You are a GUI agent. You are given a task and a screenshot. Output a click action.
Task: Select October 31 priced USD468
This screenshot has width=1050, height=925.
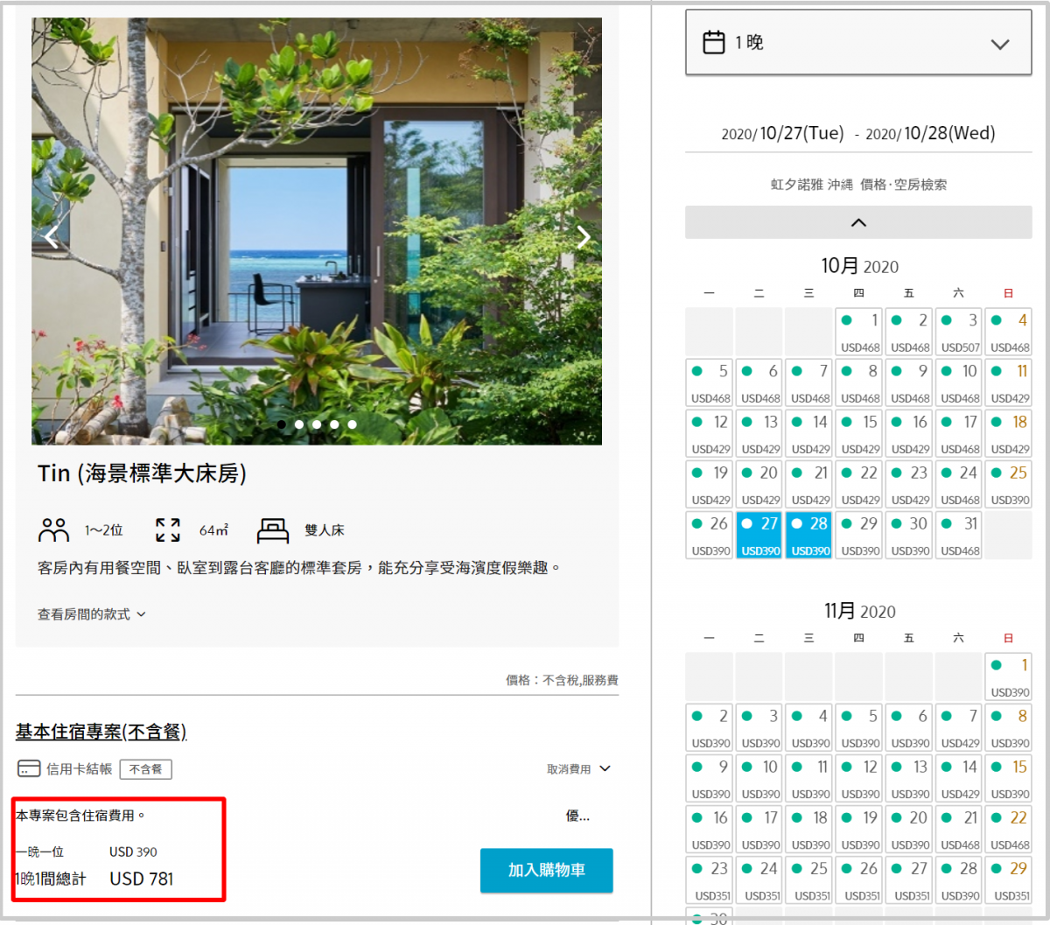[x=958, y=535]
